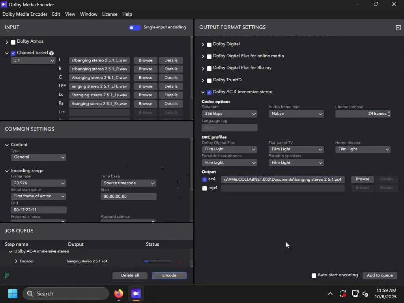Browse for the Rs channel file

click(146, 104)
